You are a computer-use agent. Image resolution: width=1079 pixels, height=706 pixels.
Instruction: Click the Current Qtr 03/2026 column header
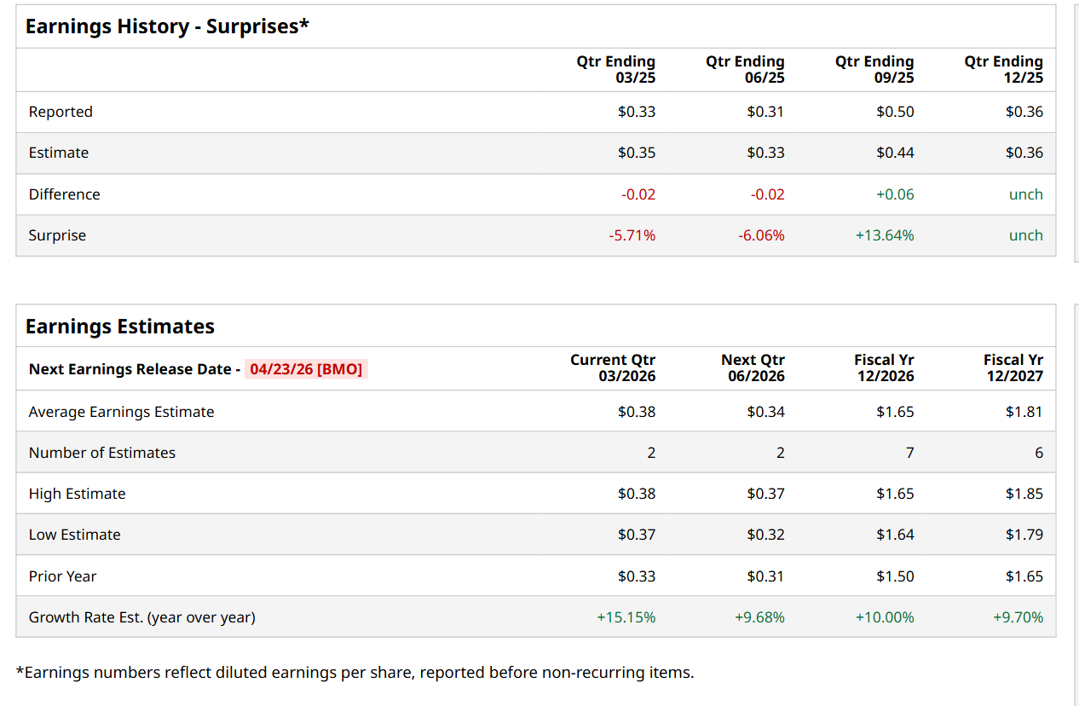(x=613, y=368)
